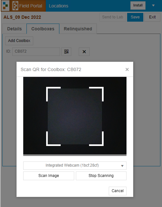Select the Coolboxes tab

click(x=43, y=29)
